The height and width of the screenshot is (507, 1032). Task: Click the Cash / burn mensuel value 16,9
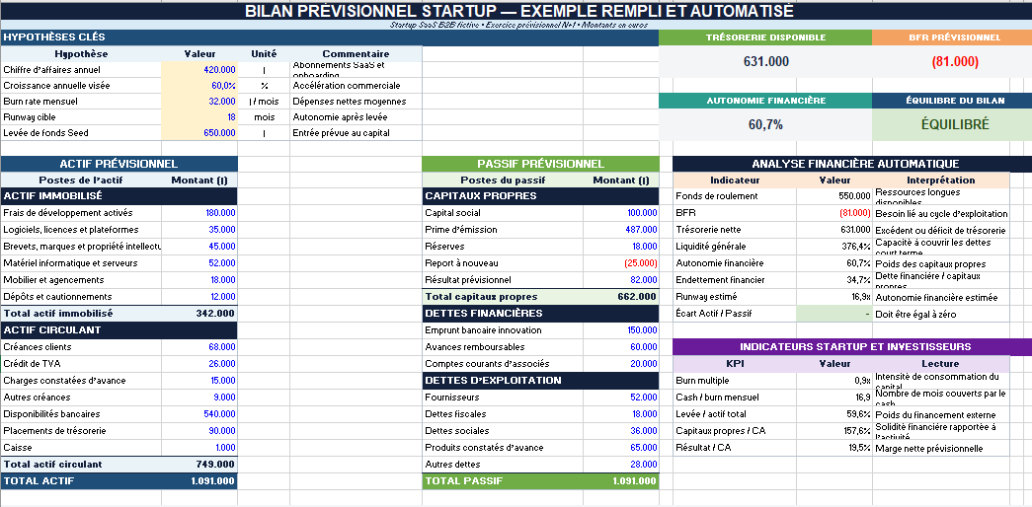pyautogui.click(x=834, y=398)
